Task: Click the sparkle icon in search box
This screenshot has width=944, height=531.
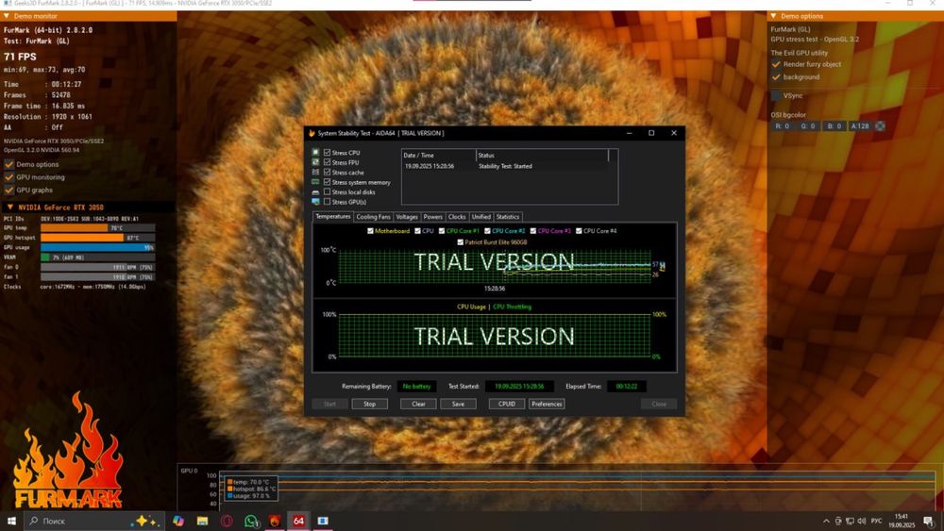Action: pyautogui.click(x=145, y=521)
